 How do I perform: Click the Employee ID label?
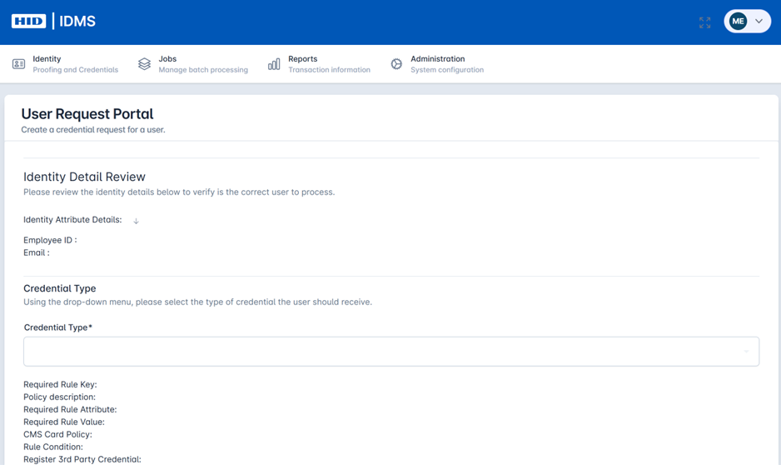pos(50,240)
